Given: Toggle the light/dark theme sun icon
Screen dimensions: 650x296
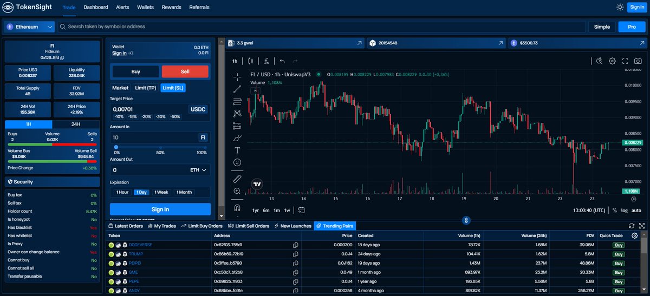Looking at the screenshot, I should [x=620, y=7].
